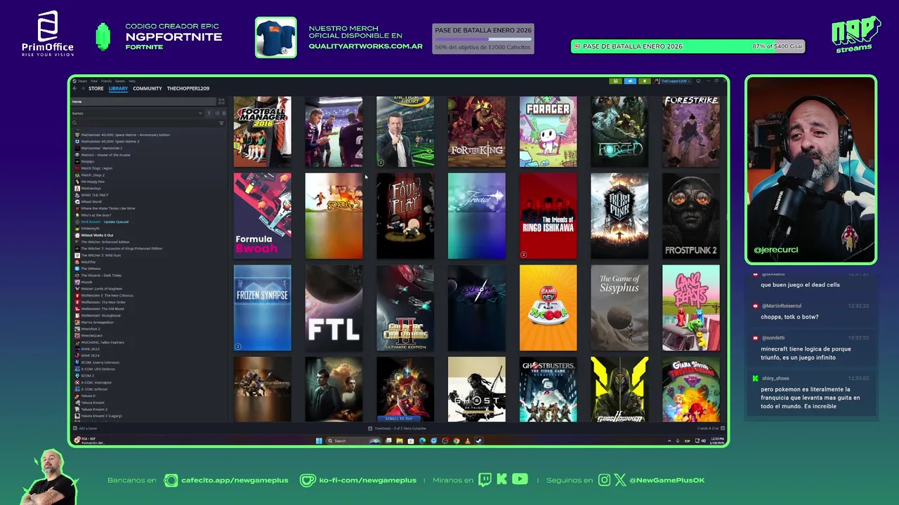The image size is (899, 505).
Task: Open Forced game cover
Action: 619,132
